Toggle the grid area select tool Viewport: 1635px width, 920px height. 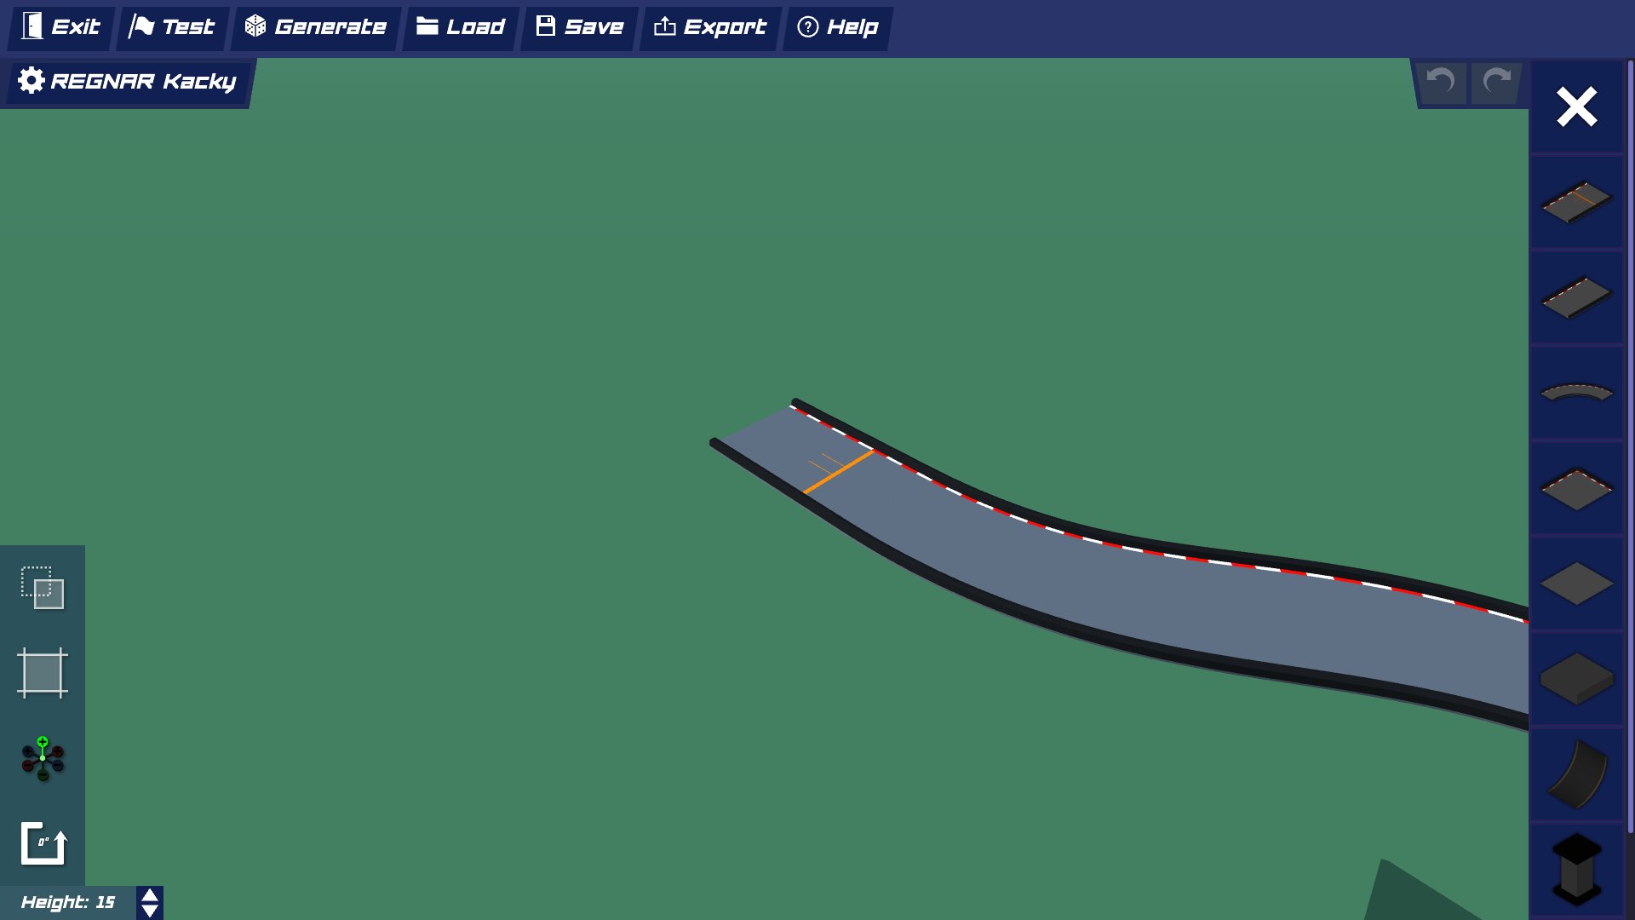pos(43,673)
